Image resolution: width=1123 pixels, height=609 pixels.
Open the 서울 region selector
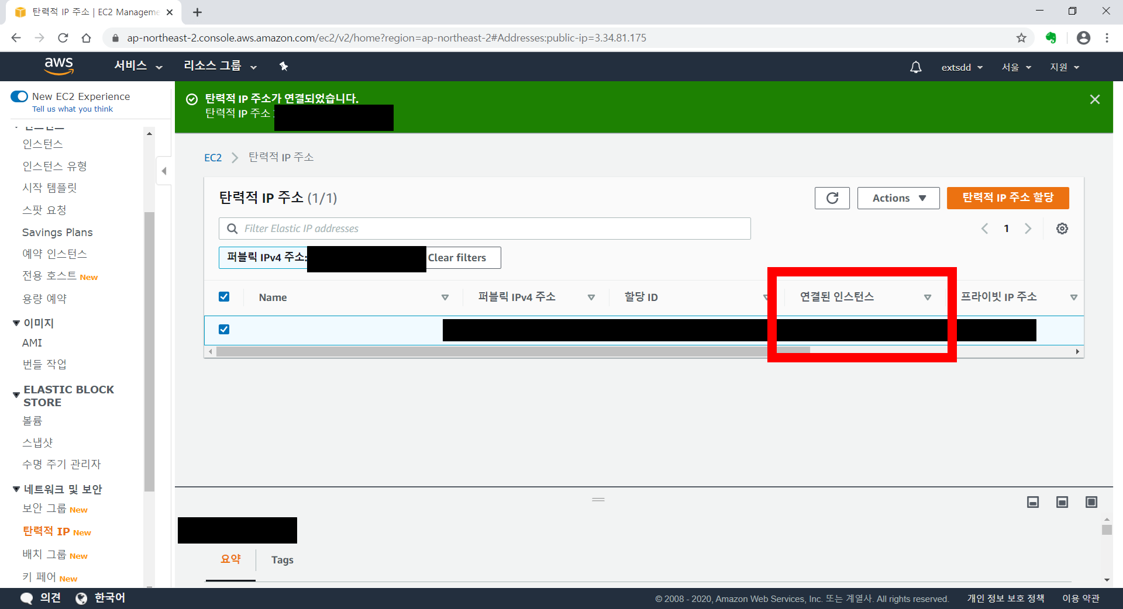(1016, 68)
